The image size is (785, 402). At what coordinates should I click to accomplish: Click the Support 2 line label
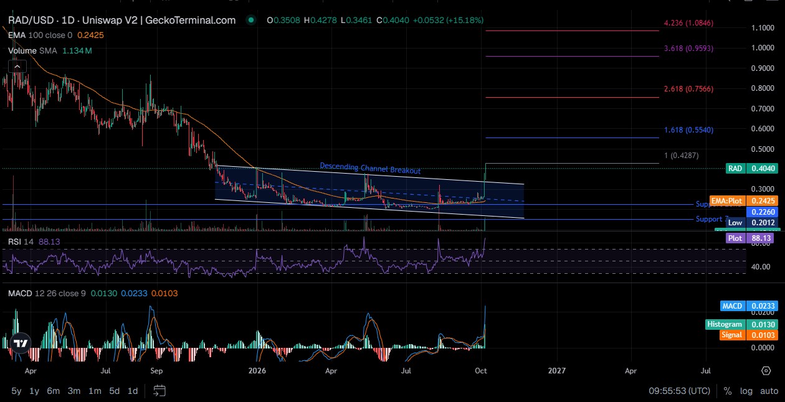point(711,219)
